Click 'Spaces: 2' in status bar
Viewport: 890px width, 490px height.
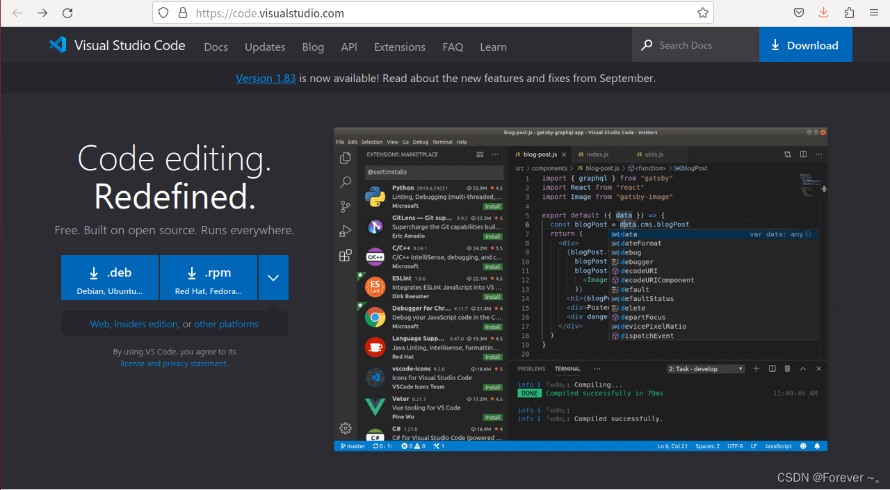pyautogui.click(x=708, y=446)
